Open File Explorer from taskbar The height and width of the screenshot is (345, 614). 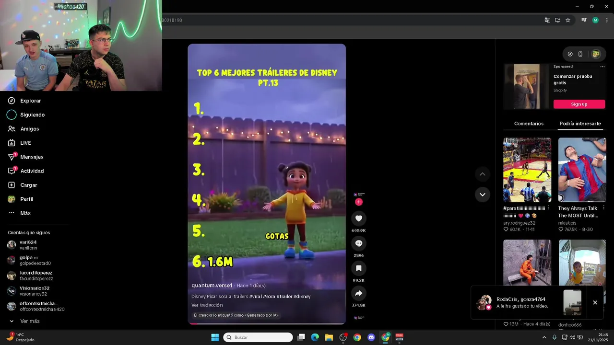[x=329, y=337]
